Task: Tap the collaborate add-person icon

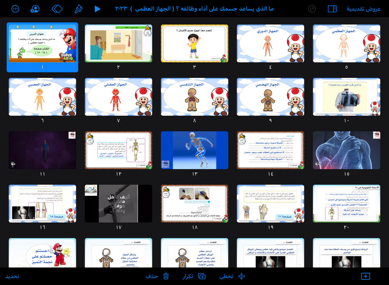Action: (x=35, y=9)
